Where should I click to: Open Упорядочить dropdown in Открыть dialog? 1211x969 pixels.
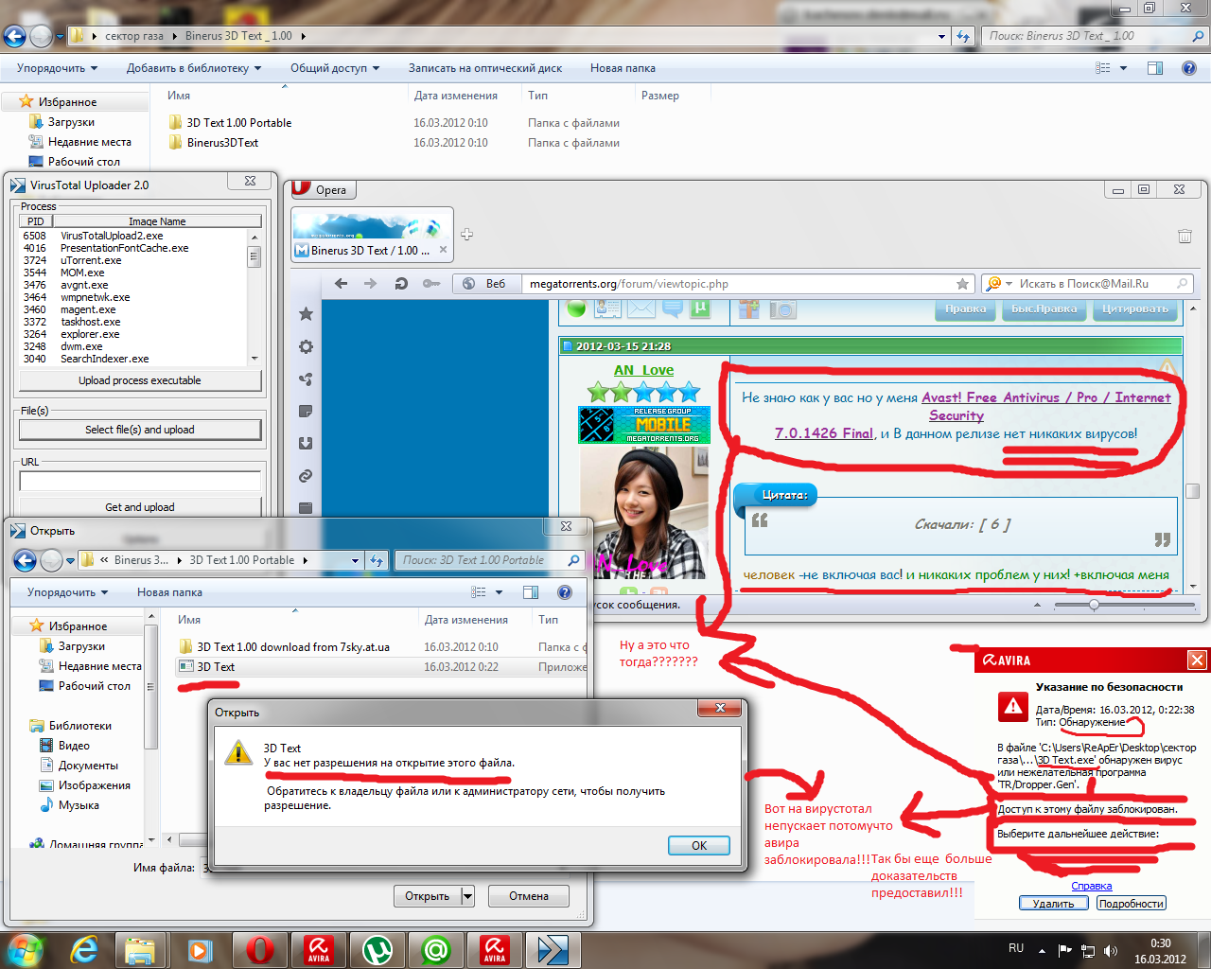point(67,592)
